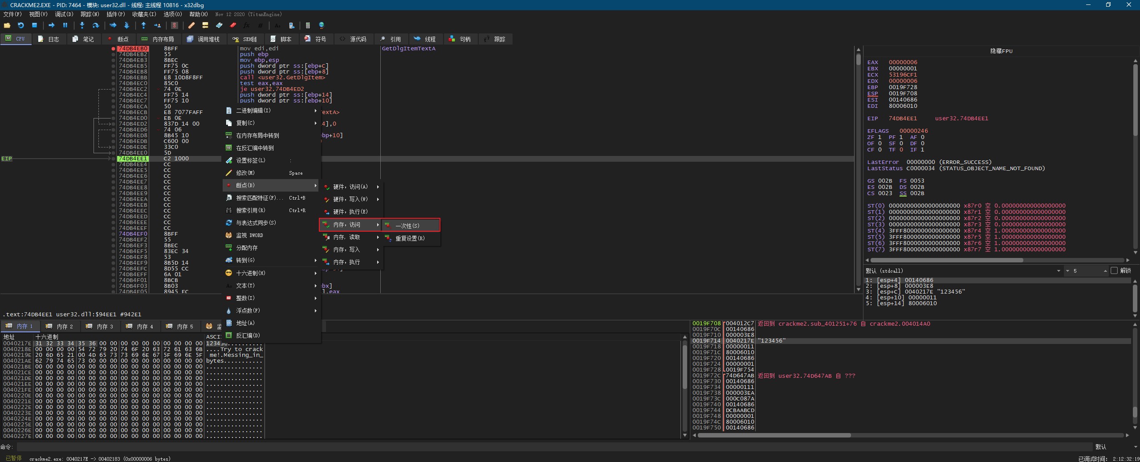Click the restart debugging toolbar icon
Viewport: 1140px width, 462px height.
coord(20,25)
